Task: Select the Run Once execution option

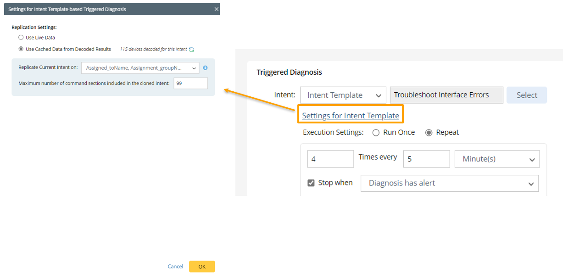Action: (x=376, y=133)
